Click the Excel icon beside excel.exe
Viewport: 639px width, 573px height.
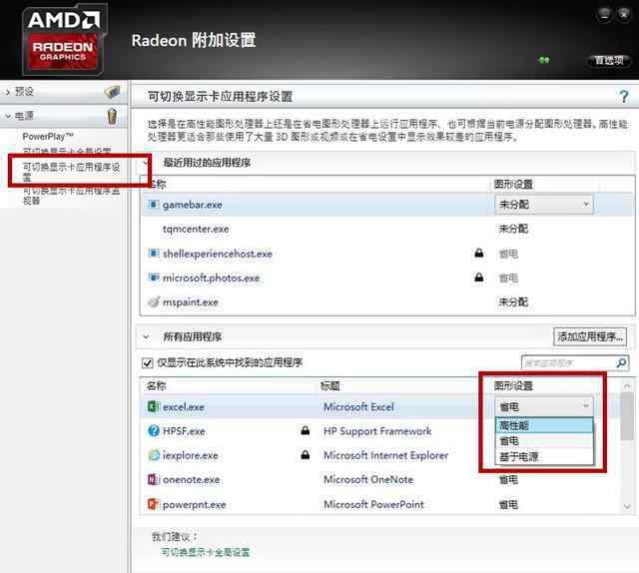tap(153, 406)
